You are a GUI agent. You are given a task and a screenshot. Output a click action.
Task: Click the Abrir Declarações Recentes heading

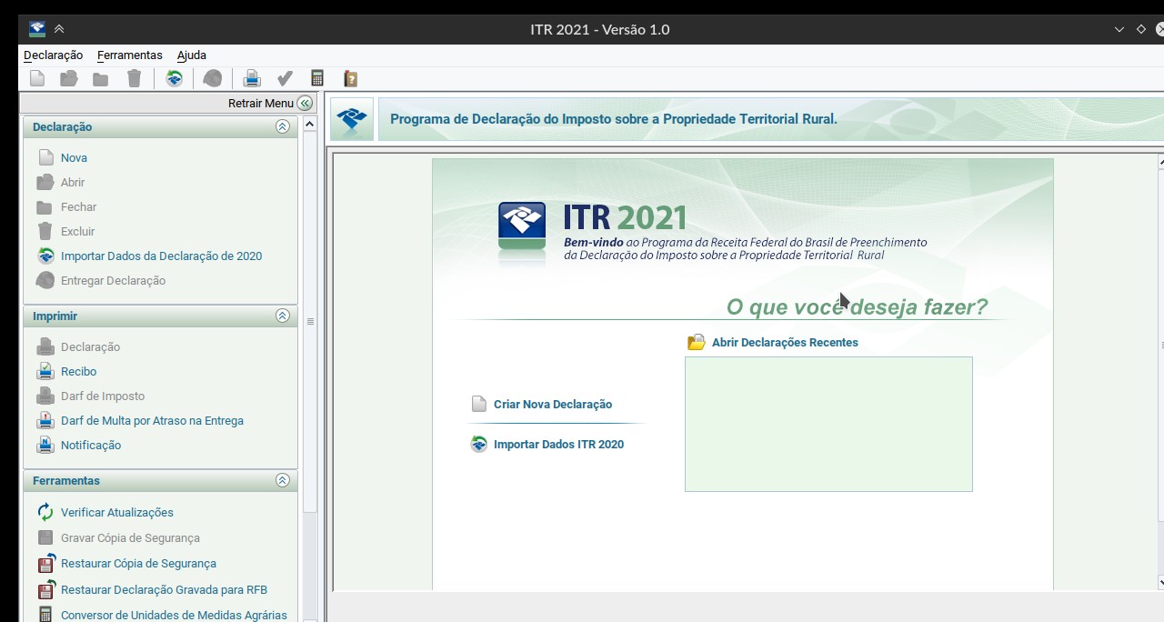[x=785, y=342]
